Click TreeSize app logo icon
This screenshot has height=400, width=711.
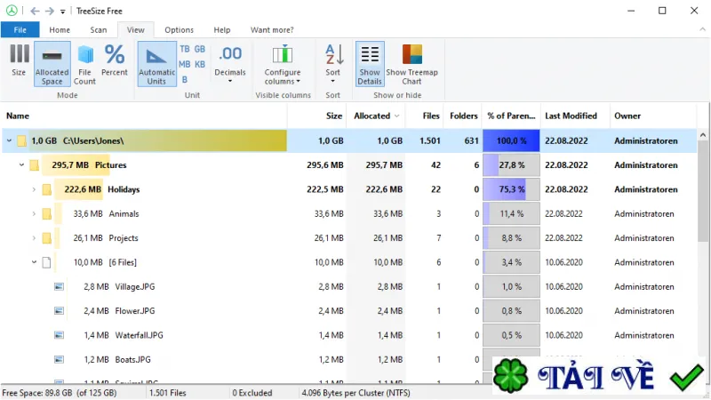(x=12, y=11)
